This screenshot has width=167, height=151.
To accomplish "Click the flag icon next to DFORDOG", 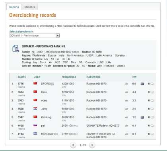I will (35, 83).
